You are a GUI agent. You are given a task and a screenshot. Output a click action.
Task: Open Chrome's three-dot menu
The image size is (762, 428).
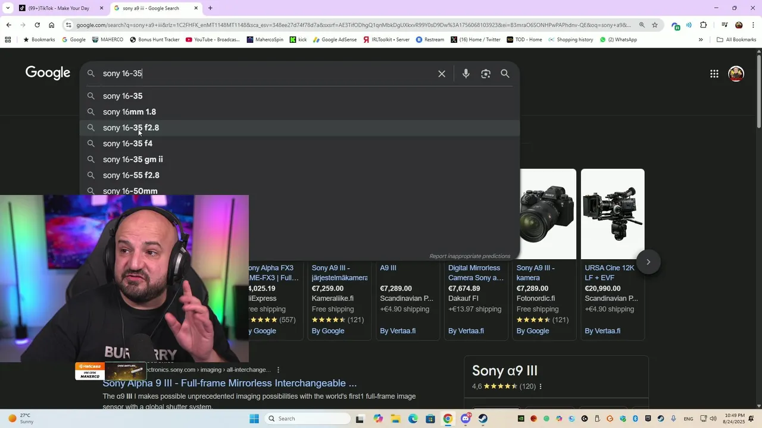(753, 25)
